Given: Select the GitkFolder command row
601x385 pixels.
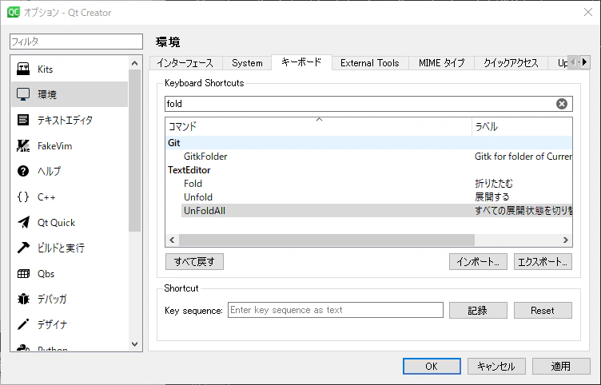Looking at the screenshot, I should 368,157.
